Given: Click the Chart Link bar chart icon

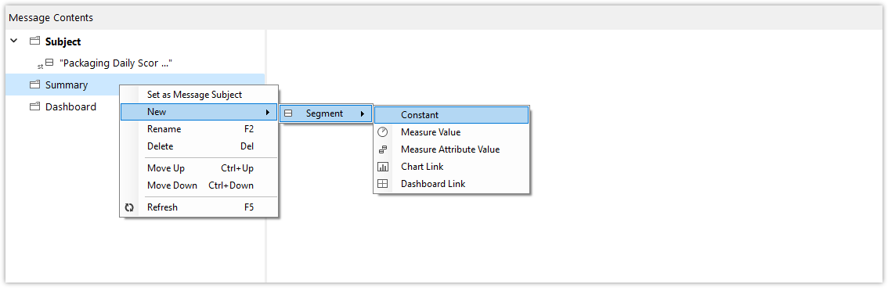Looking at the screenshot, I should [383, 167].
